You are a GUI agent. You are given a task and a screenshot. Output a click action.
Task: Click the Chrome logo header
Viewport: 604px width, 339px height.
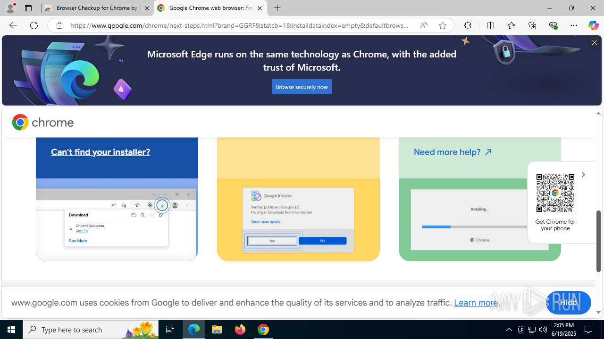[x=43, y=122]
